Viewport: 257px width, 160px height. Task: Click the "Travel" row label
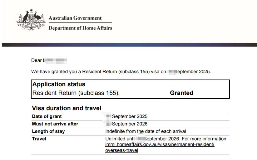click(x=39, y=139)
